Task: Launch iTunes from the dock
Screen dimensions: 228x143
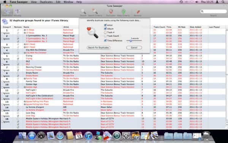Action: click(x=89, y=136)
